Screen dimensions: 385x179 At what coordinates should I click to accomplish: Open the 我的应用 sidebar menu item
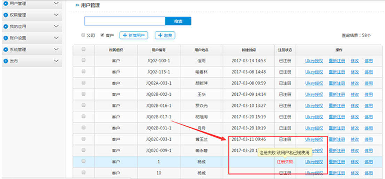pos(18,27)
